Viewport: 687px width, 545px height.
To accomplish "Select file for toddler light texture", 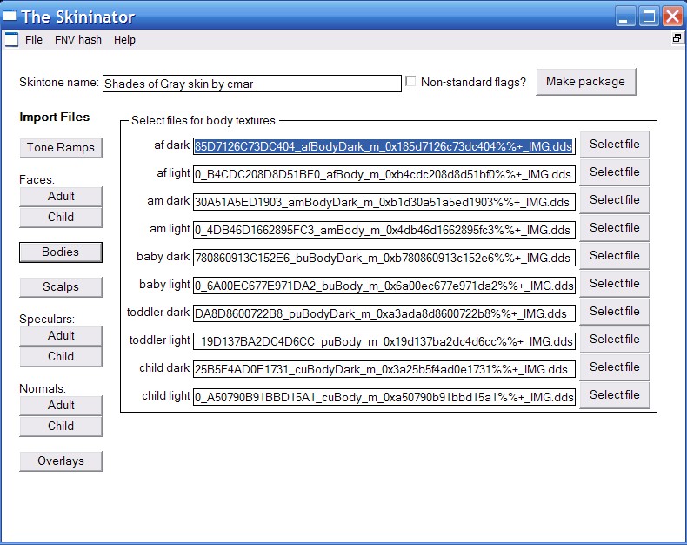I will 614,340.
